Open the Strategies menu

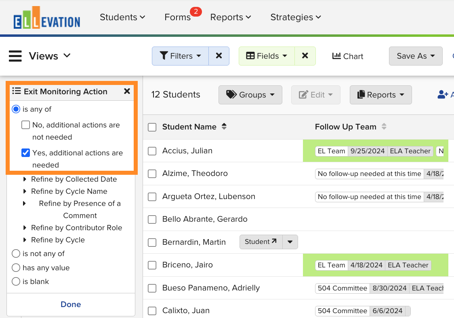tap(296, 17)
